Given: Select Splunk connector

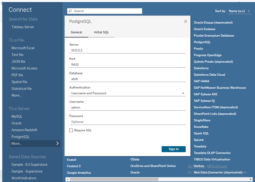Looking at the screenshot, I should [199, 140].
